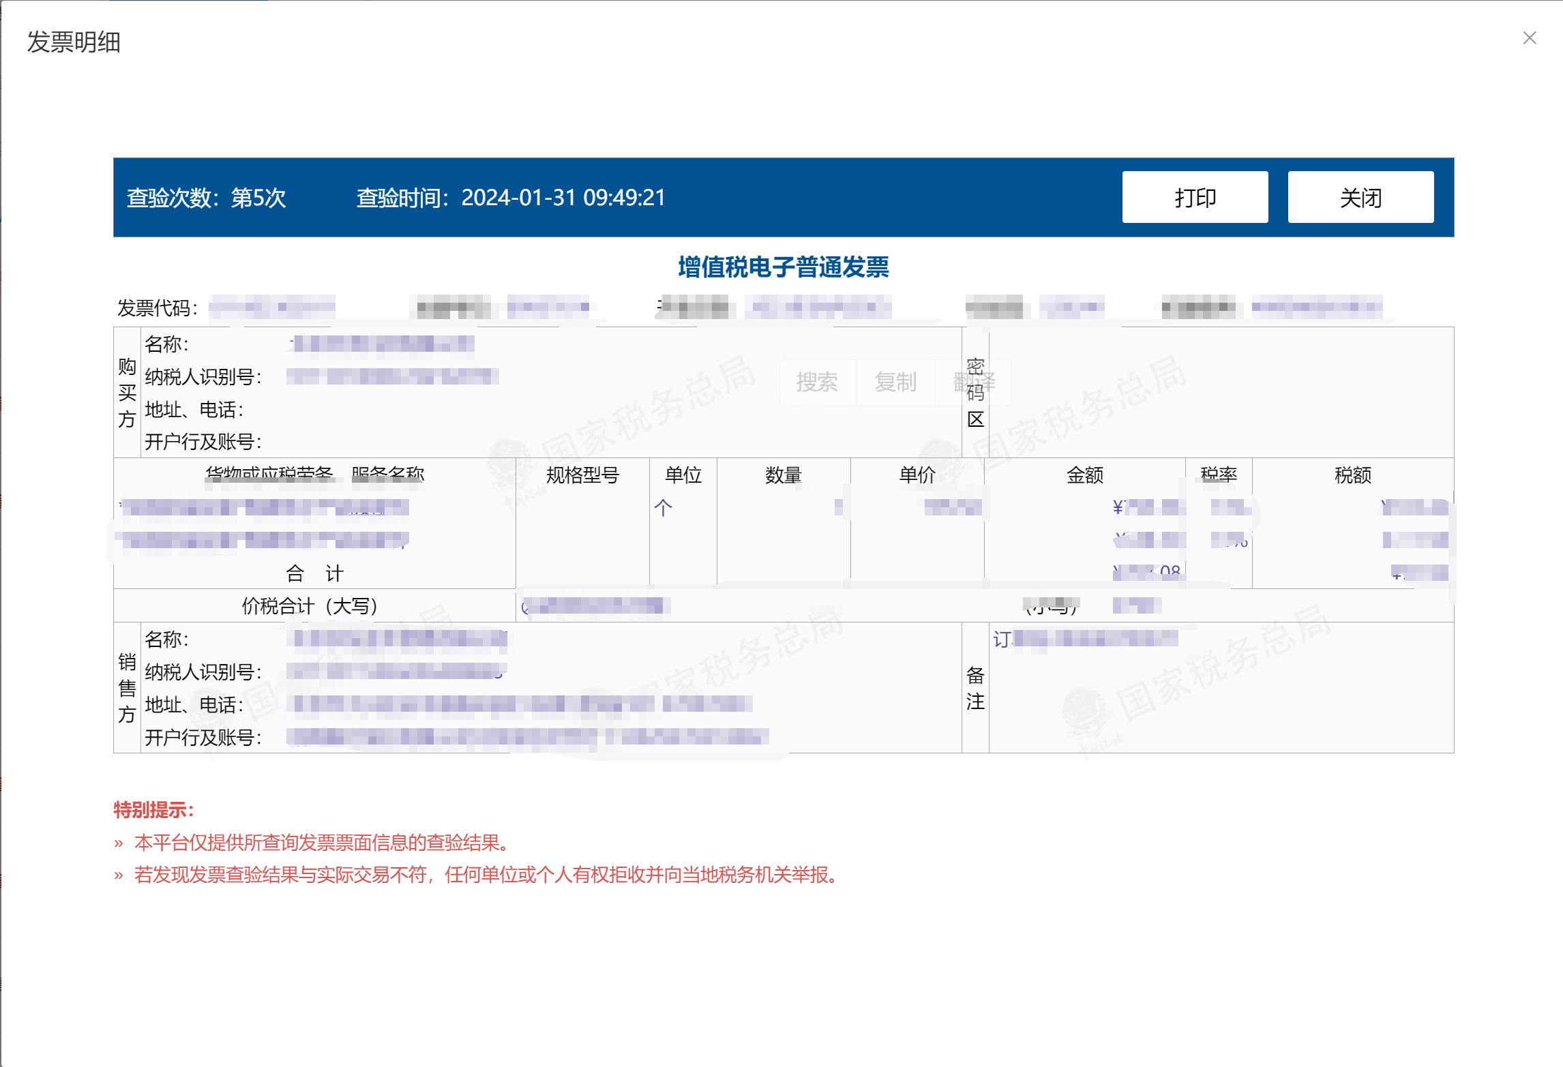
Task: Click the 合 计 row label
Action: (314, 573)
